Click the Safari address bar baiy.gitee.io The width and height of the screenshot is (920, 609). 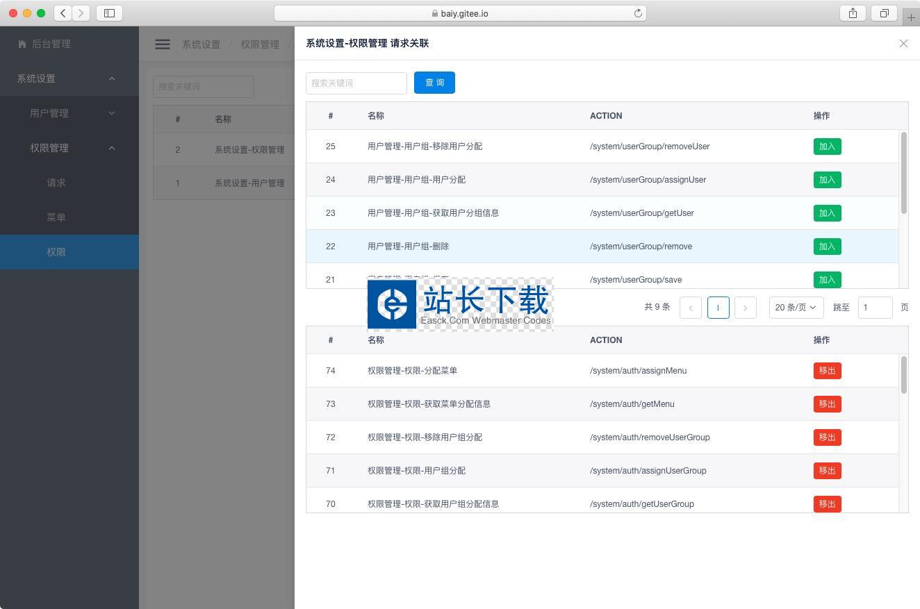coord(460,13)
